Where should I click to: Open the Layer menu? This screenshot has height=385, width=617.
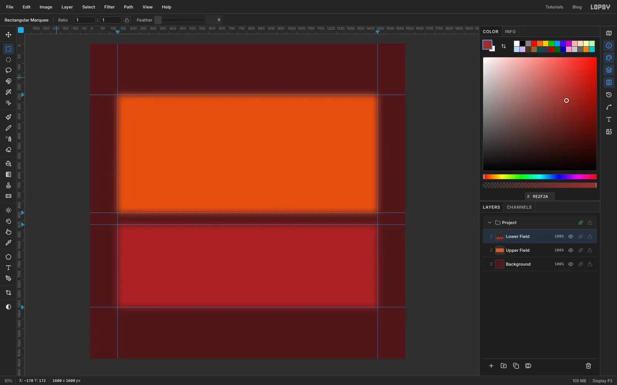point(67,7)
